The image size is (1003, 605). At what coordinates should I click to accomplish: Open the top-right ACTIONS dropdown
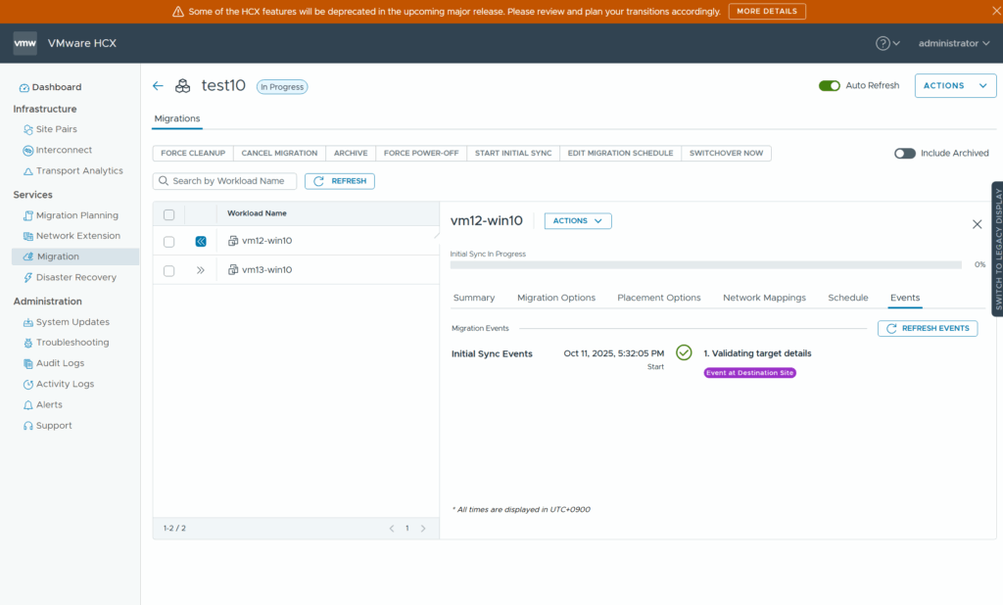click(x=955, y=86)
